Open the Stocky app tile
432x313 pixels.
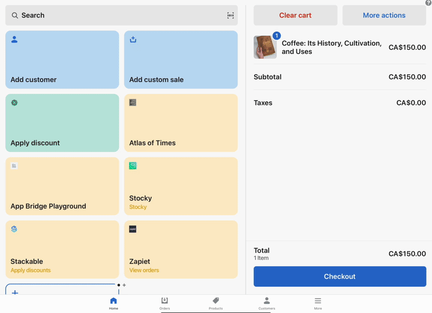(x=181, y=186)
